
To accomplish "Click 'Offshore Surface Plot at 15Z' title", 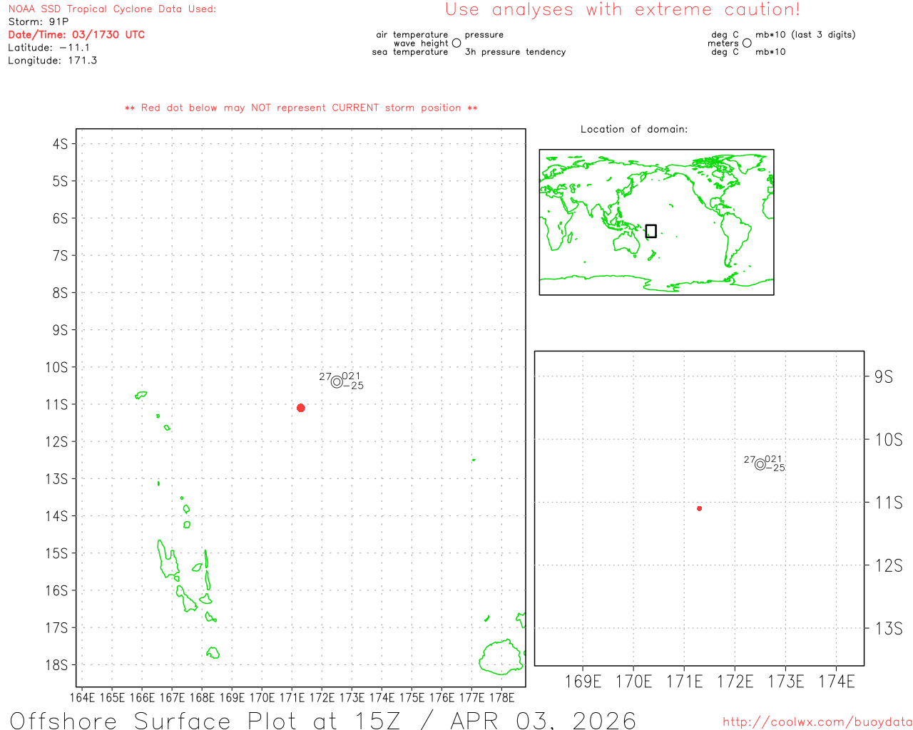I will click(x=205, y=720).
